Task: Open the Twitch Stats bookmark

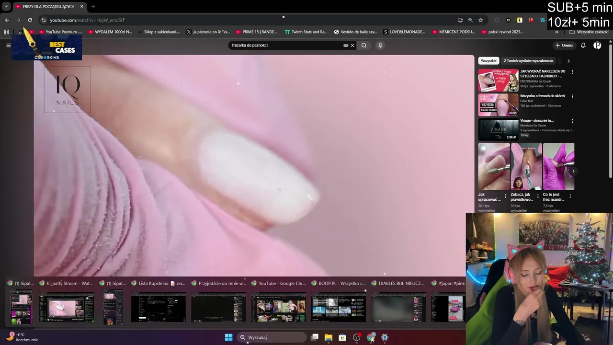Action: (306, 32)
